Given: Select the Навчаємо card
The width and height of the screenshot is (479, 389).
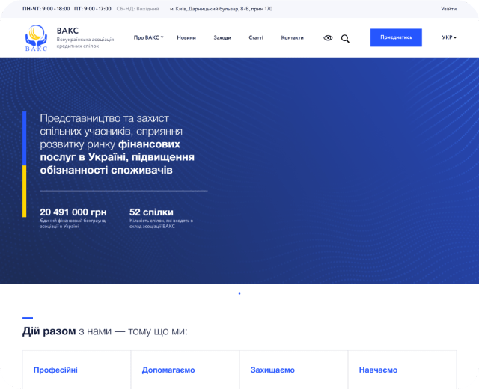Looking at the screenshot, I should coord(402,370).
